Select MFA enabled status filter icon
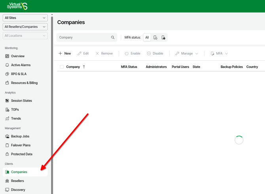Screen dimensions: 265x194 pos(155,37)
